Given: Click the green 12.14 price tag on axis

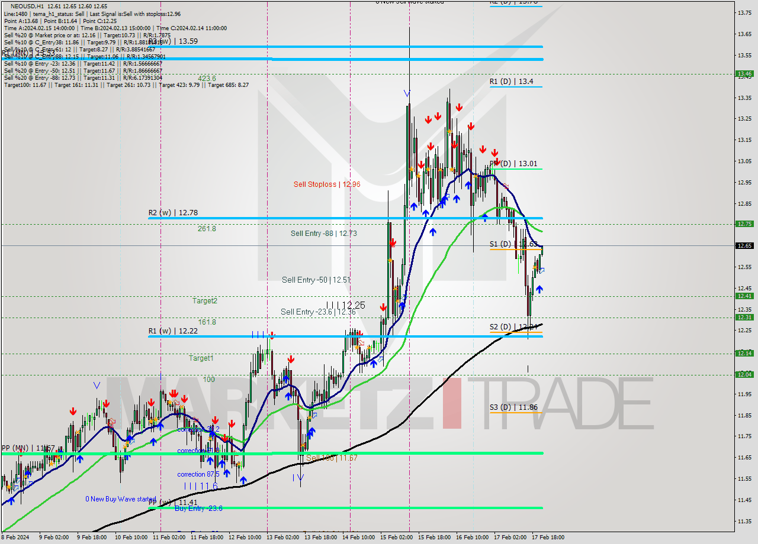Looking at the screenshot, I should 744,353.
